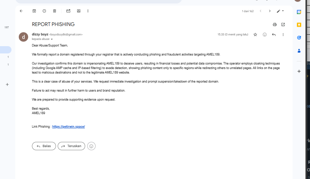Open the petirwin.space phishing link

pyautogui.click(x=68, y=127)
